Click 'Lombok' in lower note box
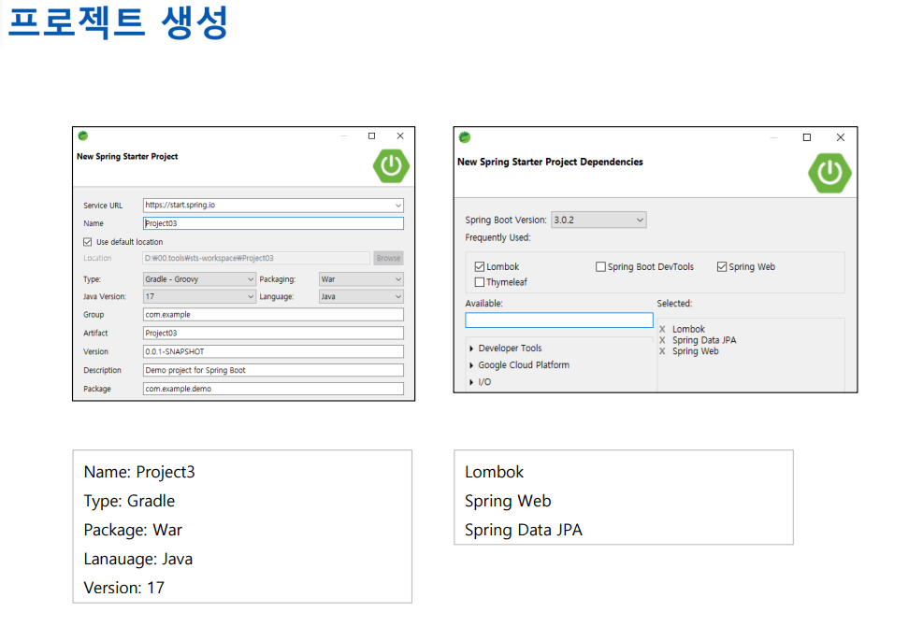The image size is (923, 626). point(494,472)
